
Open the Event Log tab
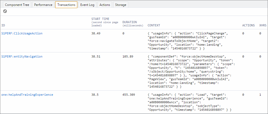coord(87,5)
